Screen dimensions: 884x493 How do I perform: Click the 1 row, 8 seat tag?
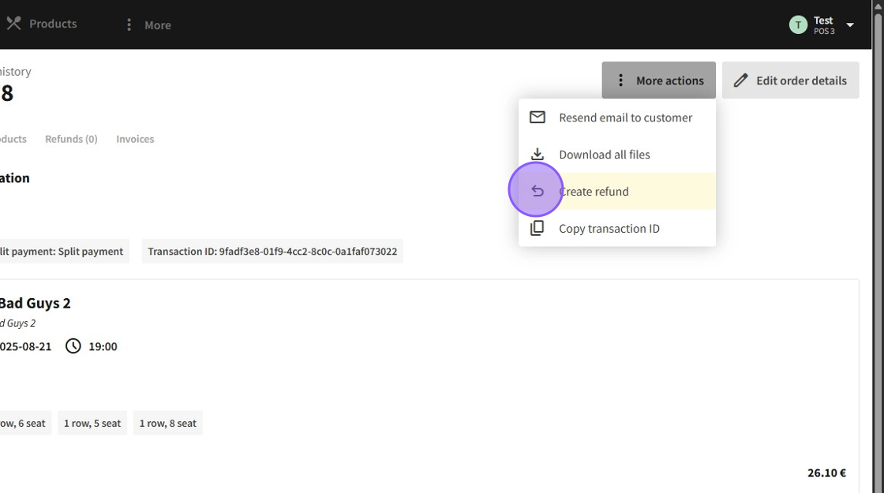(168, 424)
